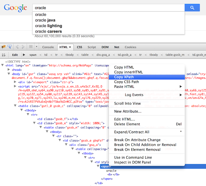Click the 'oracle' text node under span
The width and height of the screenshot is (206, 186).
[111, 171]
